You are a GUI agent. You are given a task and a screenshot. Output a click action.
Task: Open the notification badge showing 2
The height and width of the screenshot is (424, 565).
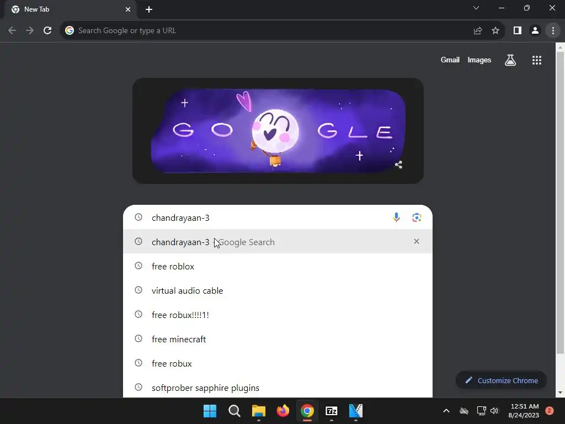click(x=549, y=411)
